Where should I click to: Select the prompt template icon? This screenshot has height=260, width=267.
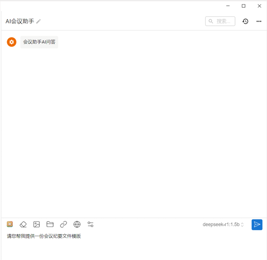tap(10, 224)
